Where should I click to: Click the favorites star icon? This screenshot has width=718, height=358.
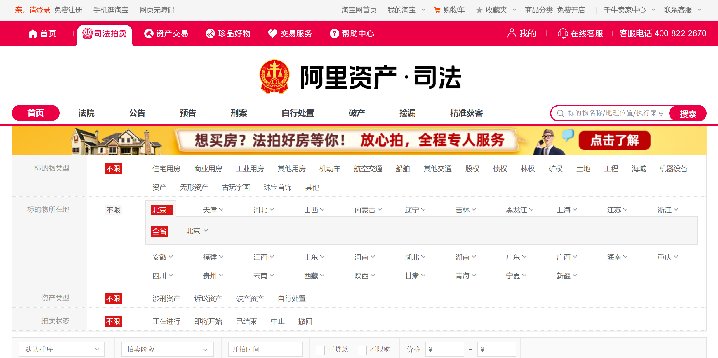[x=479, y=10]
